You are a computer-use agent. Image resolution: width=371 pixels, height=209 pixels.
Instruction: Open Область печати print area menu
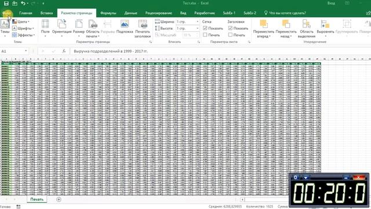coord(93,28)
